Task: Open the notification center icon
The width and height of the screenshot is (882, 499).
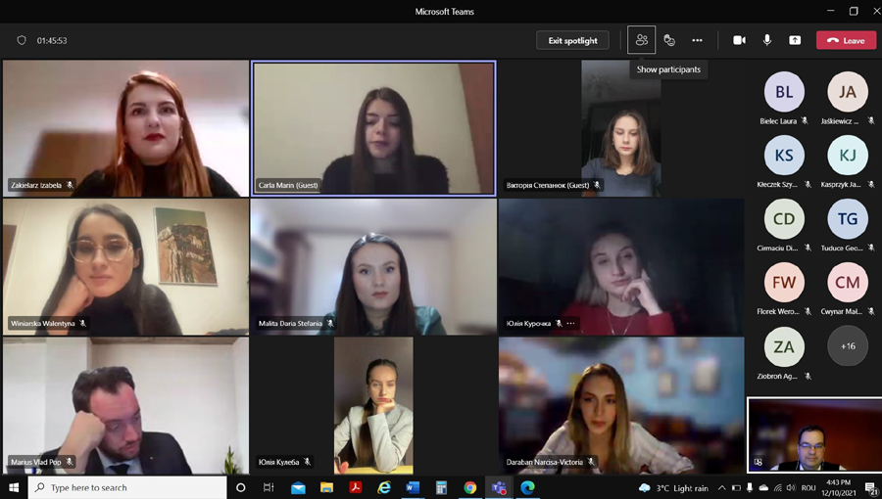Action: tap(871, 488)
